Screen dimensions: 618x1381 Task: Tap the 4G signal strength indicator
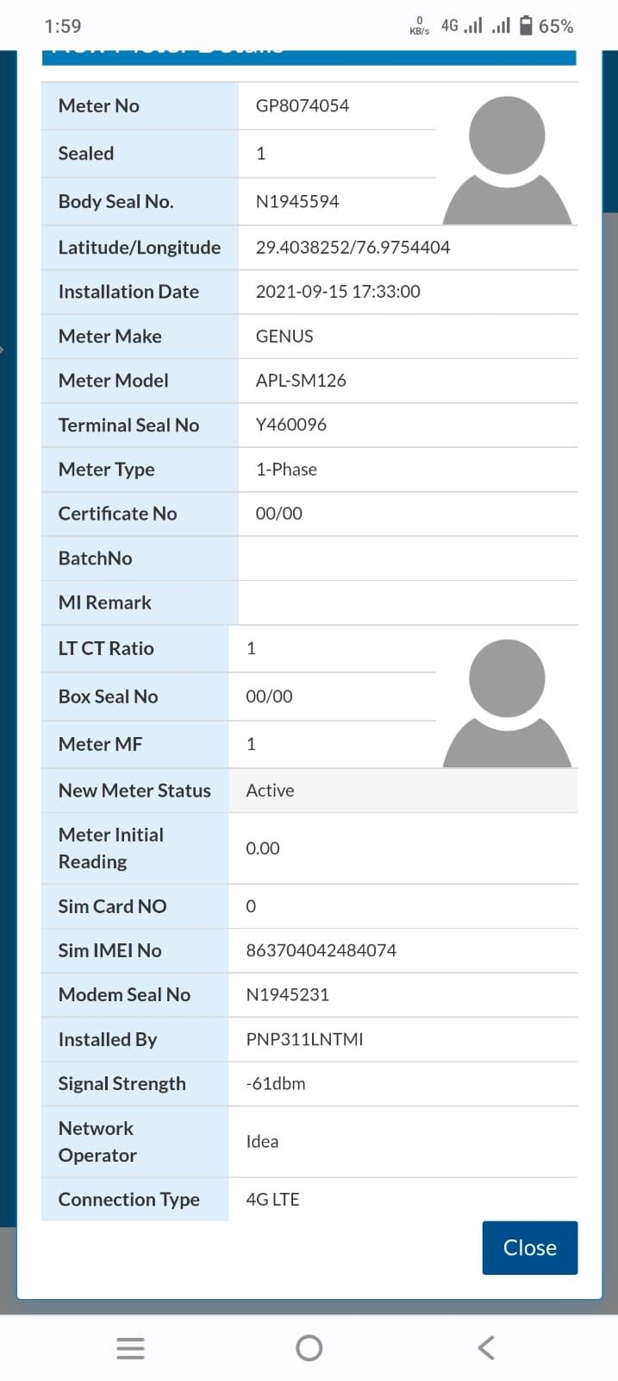click(x=461, y=26)
